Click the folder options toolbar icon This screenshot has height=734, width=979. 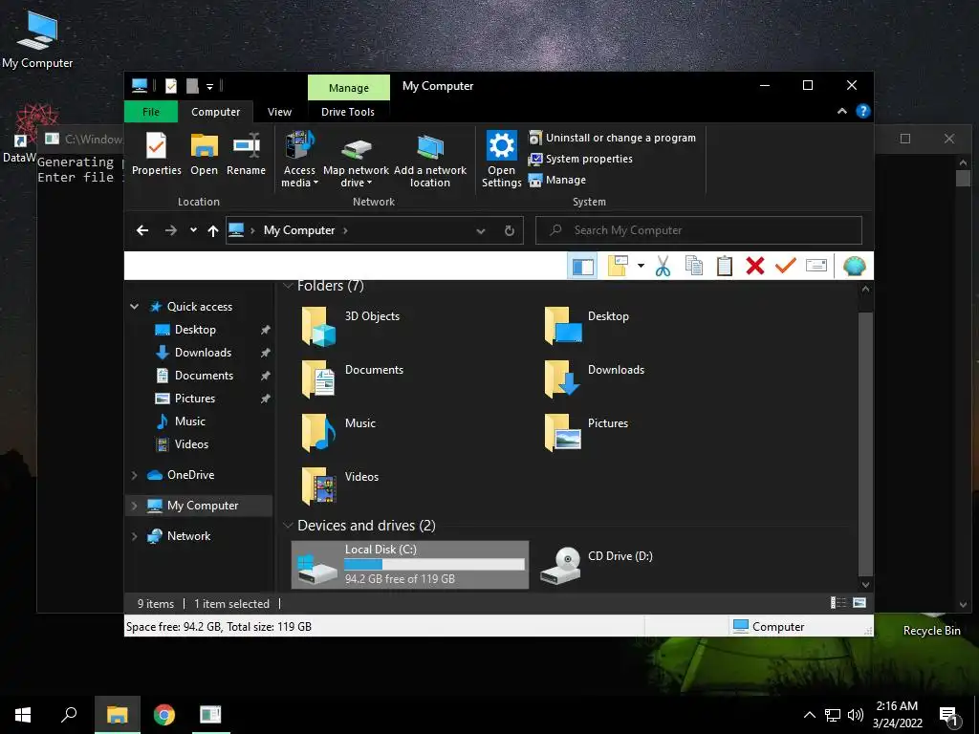(x=619, y=266)
